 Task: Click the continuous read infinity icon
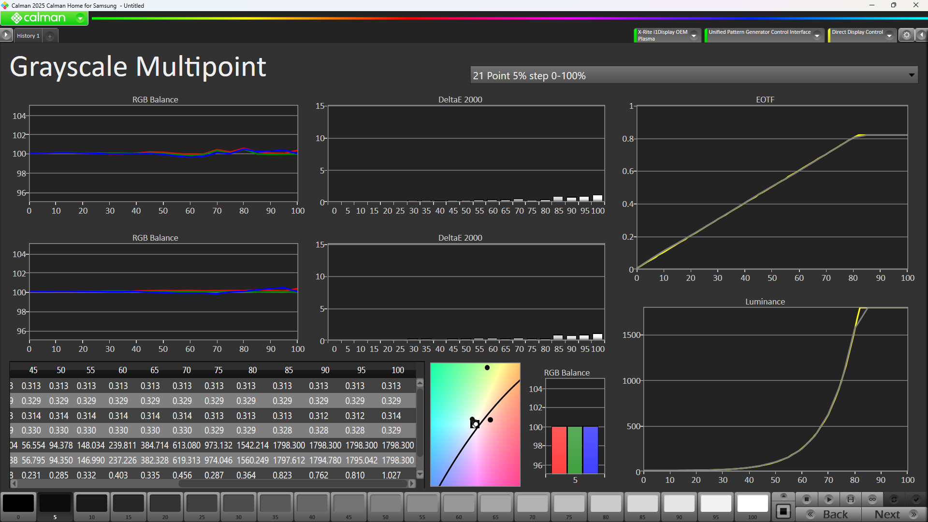[x=872, y=499]
